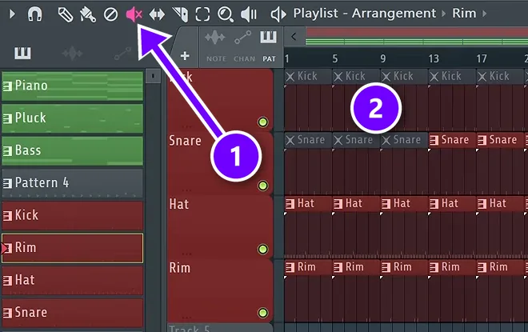Click the X mute mark on Snare clip bar 1
This screenshot has height=332, width=528.
coord(290,140)
